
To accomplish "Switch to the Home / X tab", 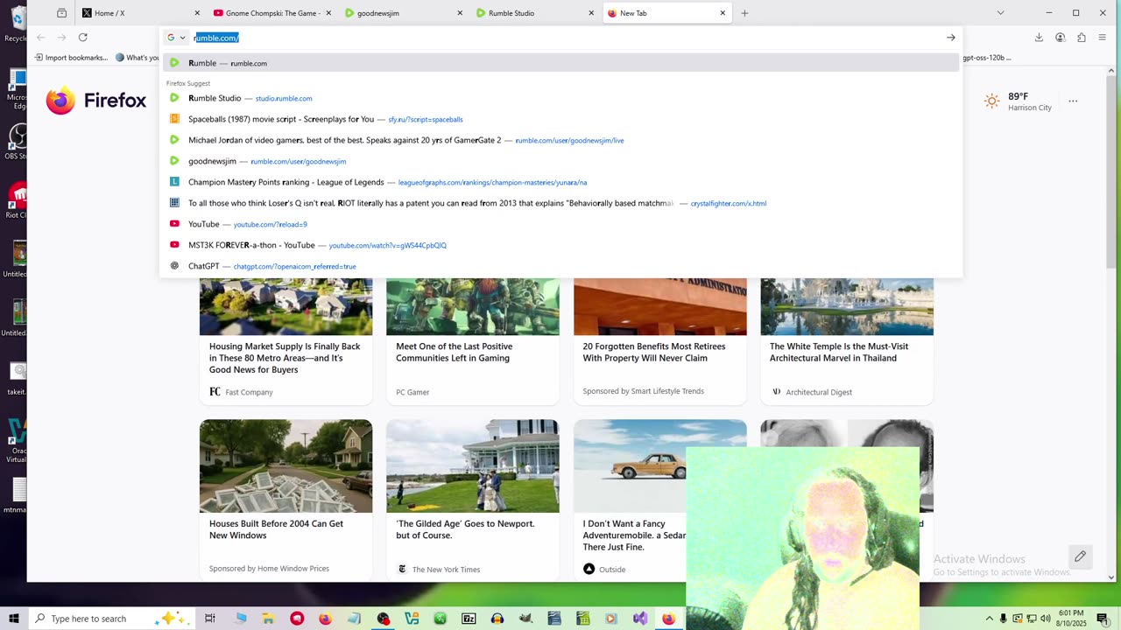I will point(140,13).
